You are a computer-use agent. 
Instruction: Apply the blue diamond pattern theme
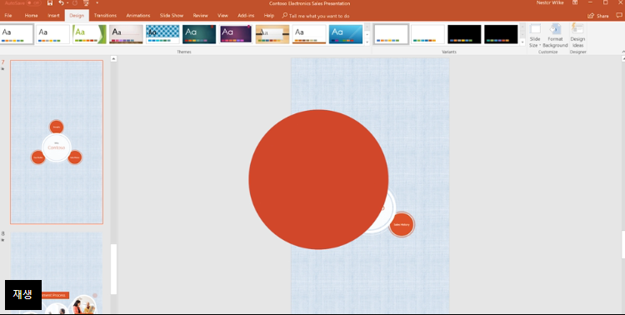(x=162, y=34)
